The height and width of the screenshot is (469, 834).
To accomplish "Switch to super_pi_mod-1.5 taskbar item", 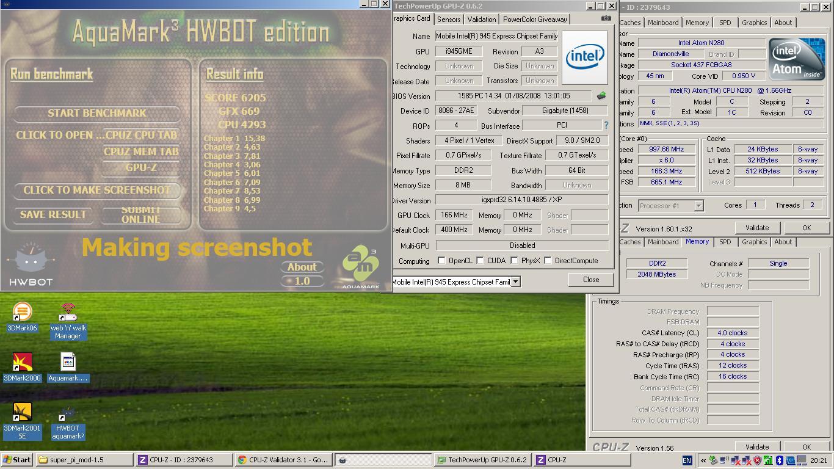I will pos(84,460).
